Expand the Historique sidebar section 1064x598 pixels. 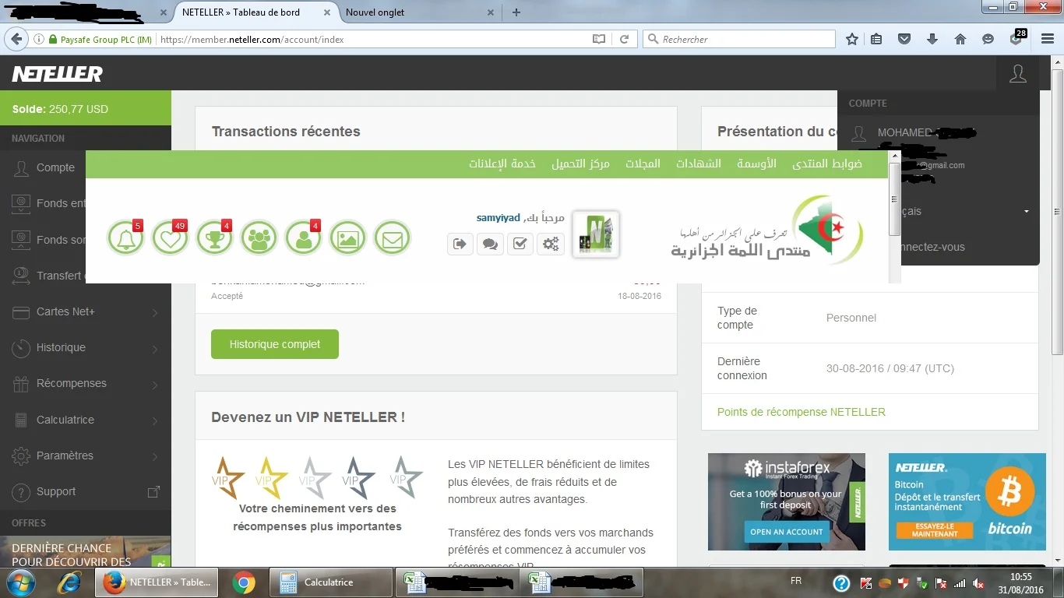[x=86, y=348]
